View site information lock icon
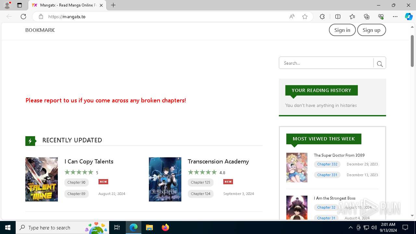416x234 pixels. [x=41, y=17]
